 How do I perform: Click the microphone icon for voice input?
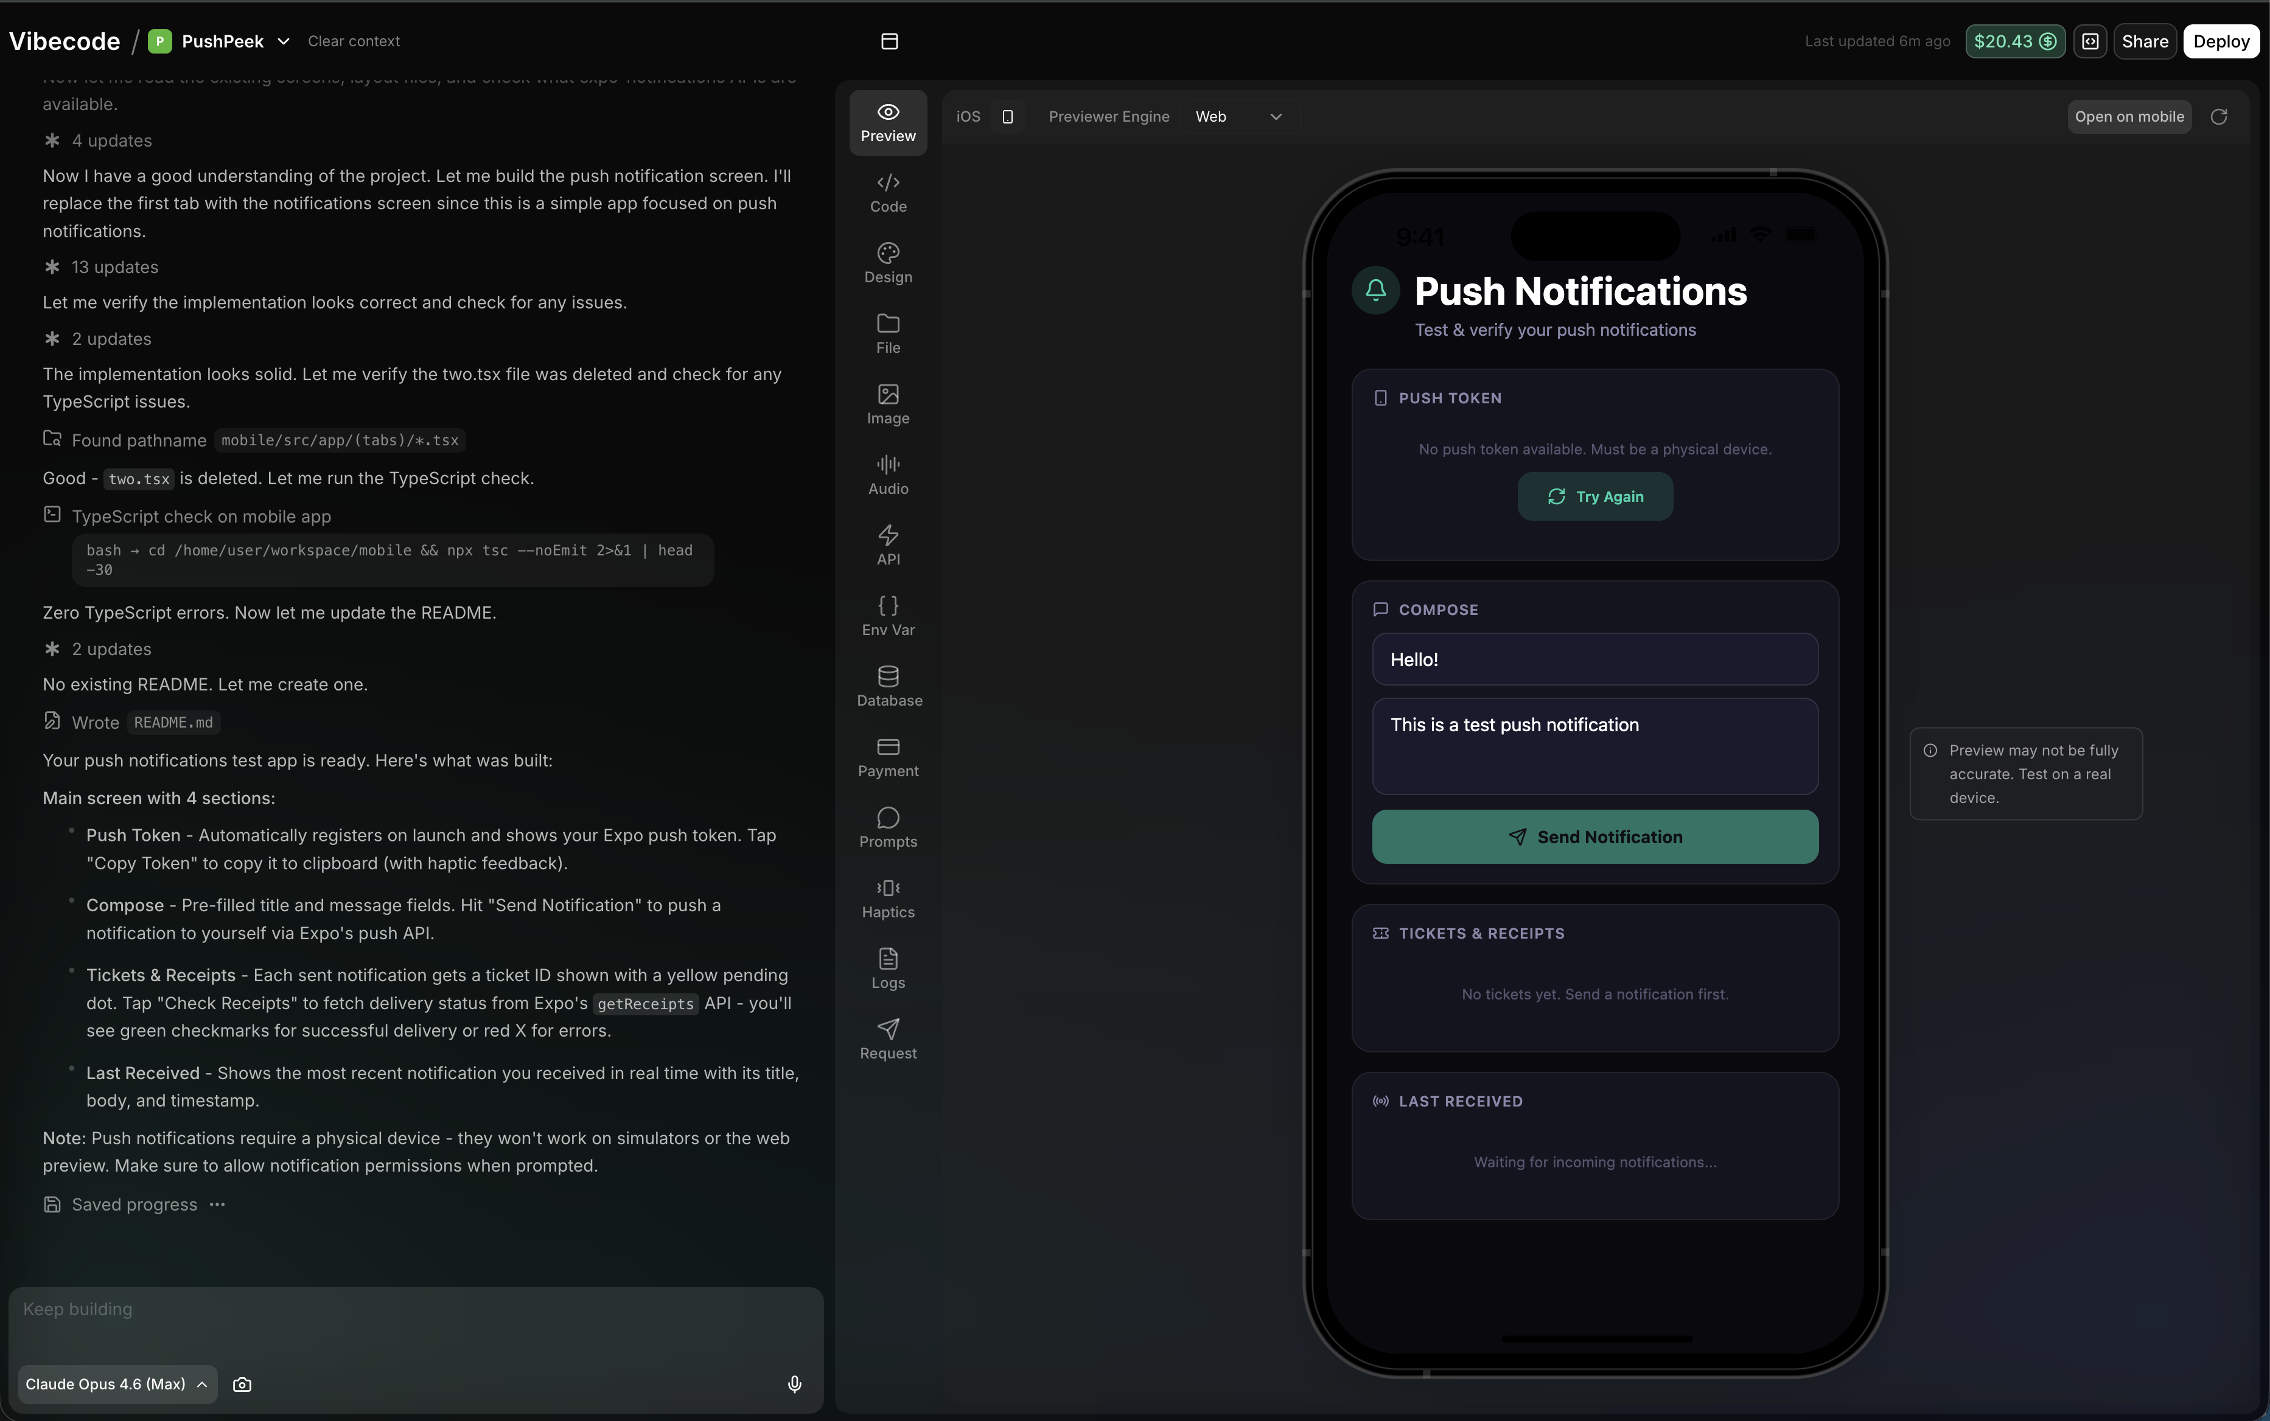(794, 1383)
